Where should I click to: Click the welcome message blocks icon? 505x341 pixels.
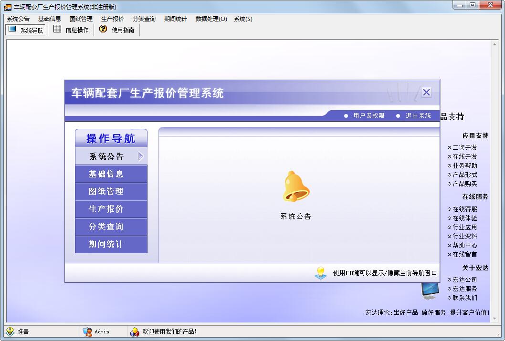135,331
